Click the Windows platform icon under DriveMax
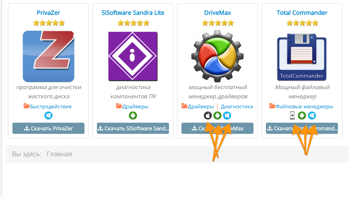This screenshot has height=197, width=354. [x=227, y=115]
